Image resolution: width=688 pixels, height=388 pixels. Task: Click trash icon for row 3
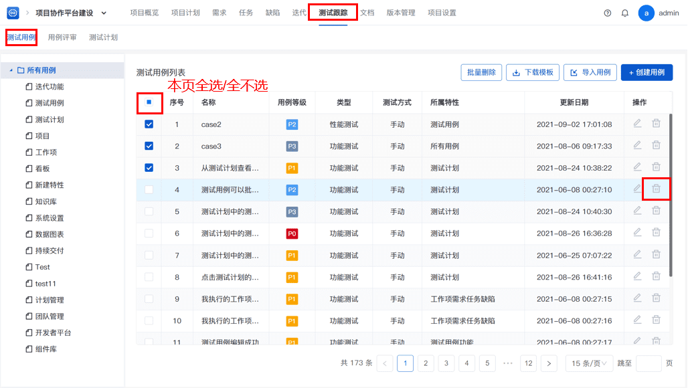click(656, 167)
